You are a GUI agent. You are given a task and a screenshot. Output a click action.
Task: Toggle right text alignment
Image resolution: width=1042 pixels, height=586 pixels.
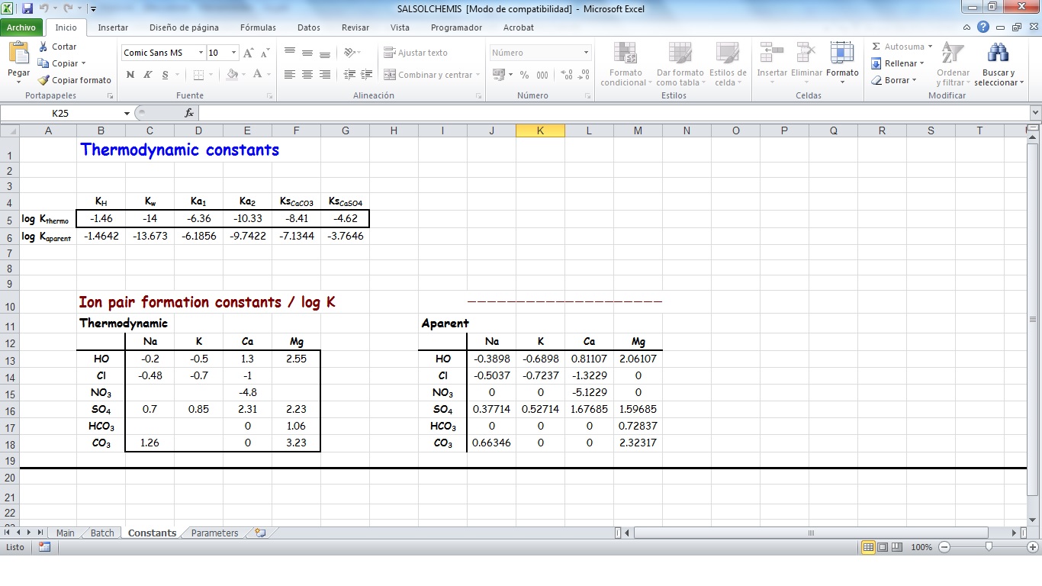[x=325, y=75]
